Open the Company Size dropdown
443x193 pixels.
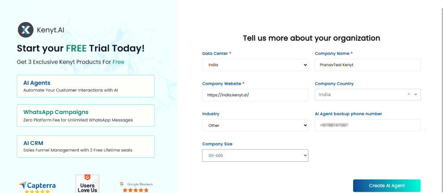click(255, 155)
